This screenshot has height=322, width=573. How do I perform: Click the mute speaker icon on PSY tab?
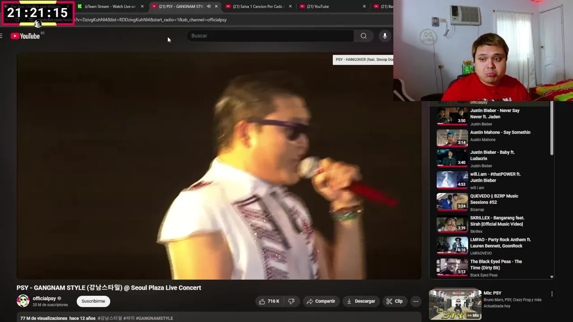(209, 6)
